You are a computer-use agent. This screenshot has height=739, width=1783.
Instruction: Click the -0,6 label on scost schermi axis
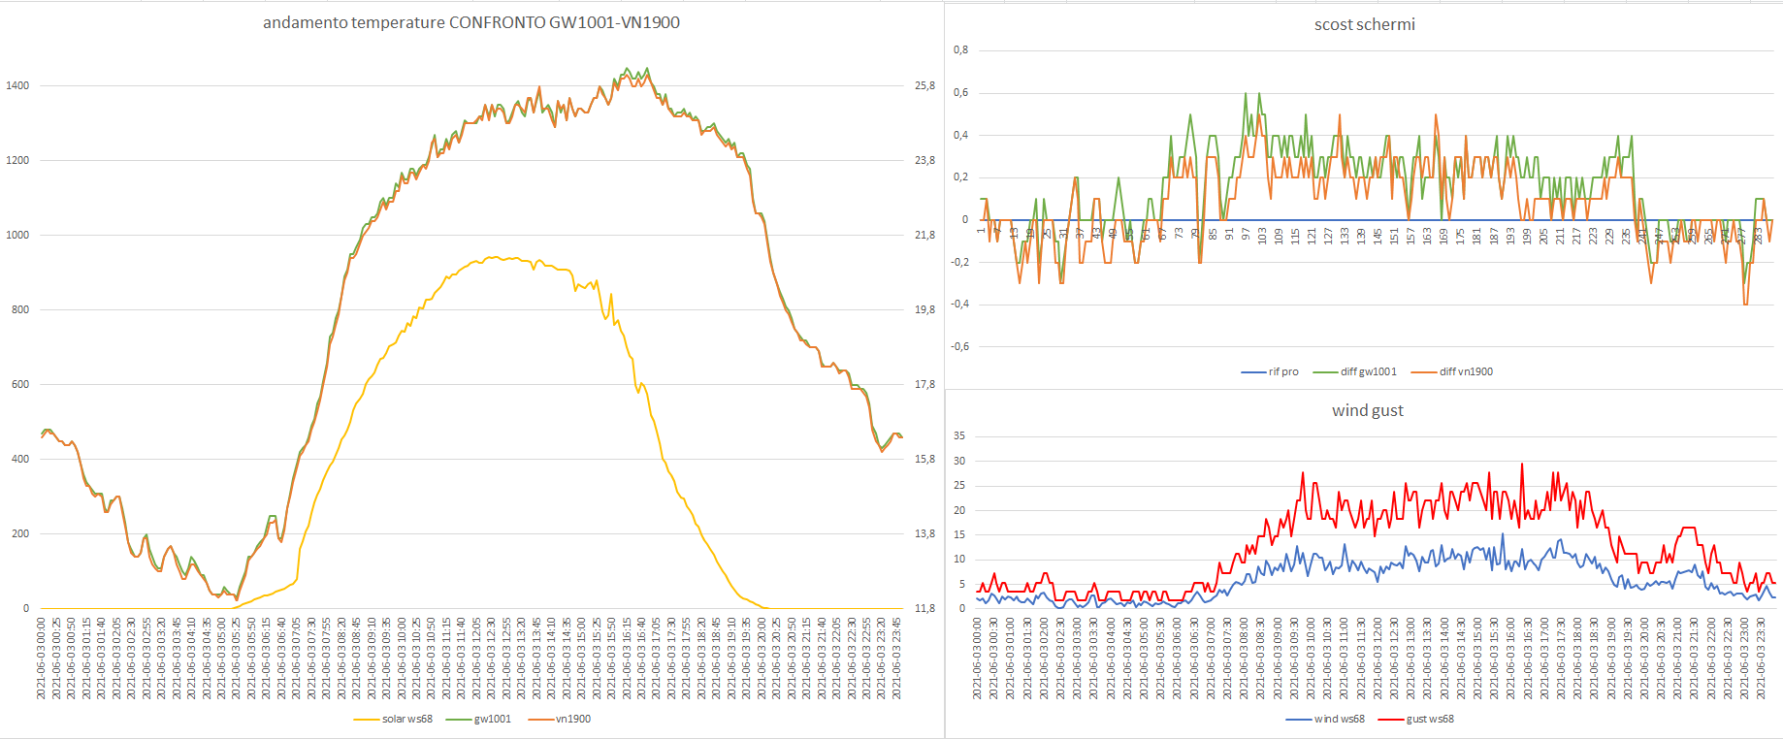958,346
